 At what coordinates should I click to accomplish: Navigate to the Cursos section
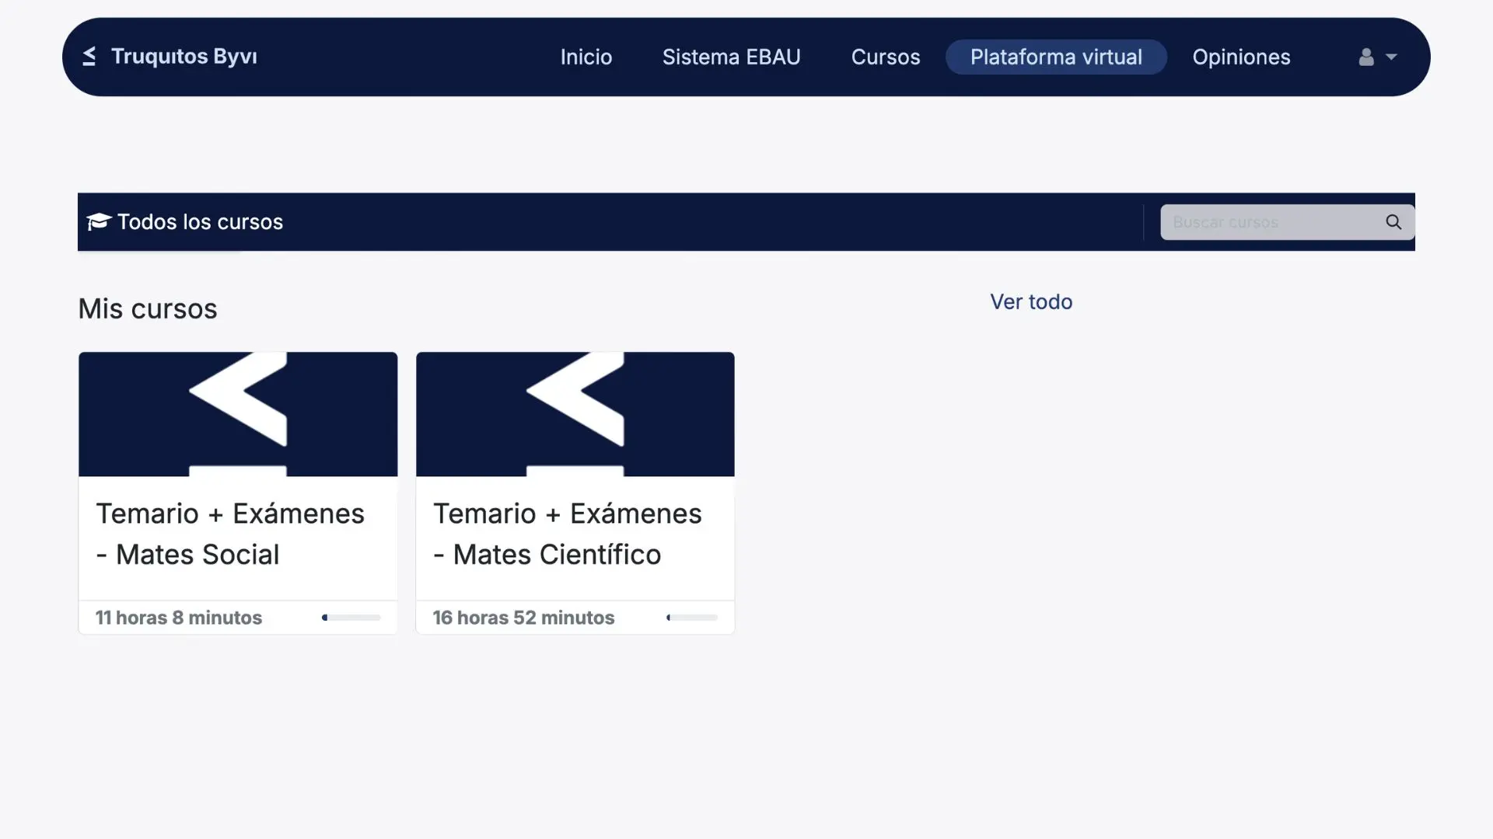tap(885, 57)
